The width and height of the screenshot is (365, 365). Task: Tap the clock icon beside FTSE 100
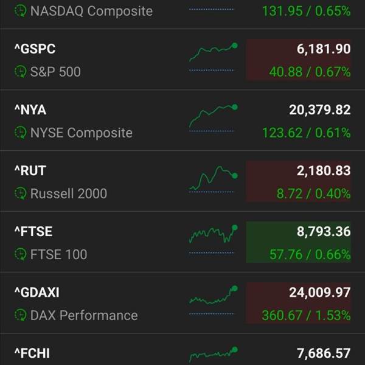(21, 254)
